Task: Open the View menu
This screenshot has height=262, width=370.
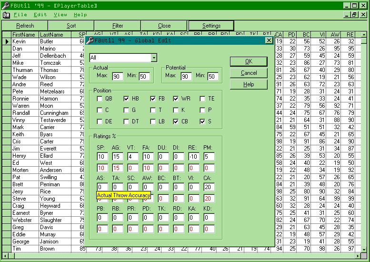Action: coord(60,15)
